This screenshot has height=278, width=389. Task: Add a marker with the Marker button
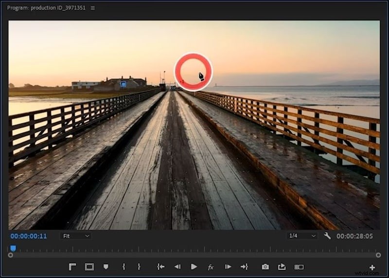(x=106, y=267)
